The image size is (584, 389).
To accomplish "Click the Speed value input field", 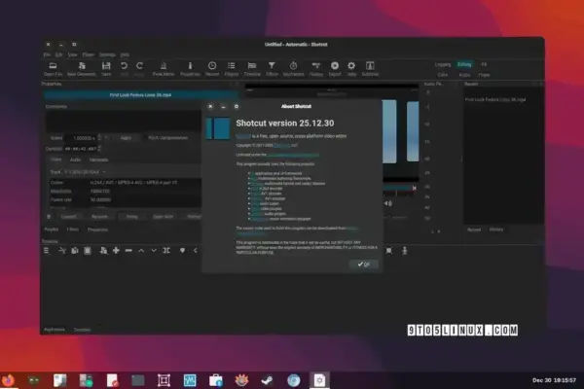I will coord(81,138).
